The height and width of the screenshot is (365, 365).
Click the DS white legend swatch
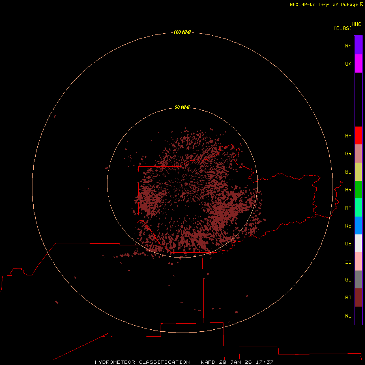(358, 243)
